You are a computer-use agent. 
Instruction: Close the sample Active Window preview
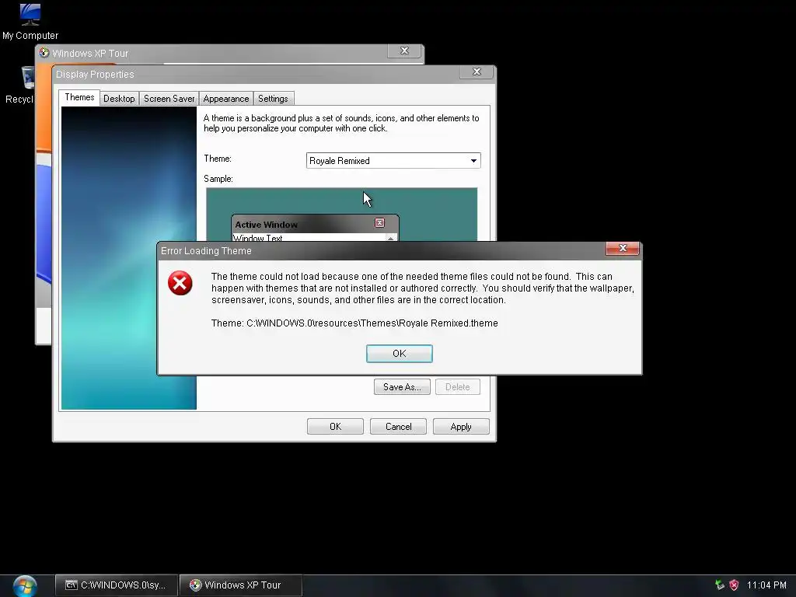coord(379,223)
